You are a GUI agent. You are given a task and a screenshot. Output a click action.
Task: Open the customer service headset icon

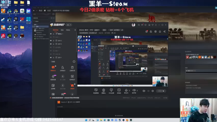[139, 25]
